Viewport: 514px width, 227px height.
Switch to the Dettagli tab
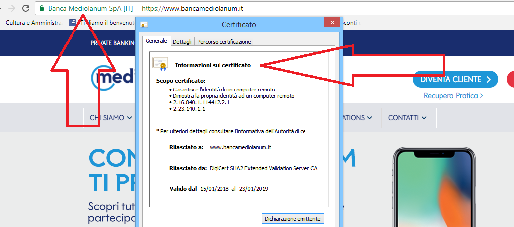click(183, 42)
